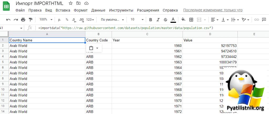This screenshot has width=269, height=114.
Task: Open the Данные menu
Action: coord(98,10)
